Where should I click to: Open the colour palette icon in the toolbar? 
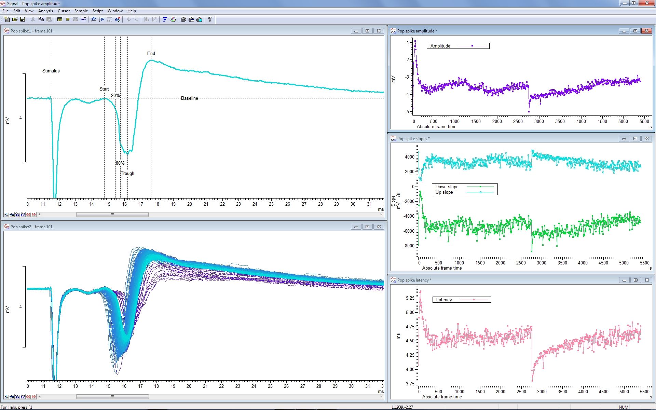[x=173, y=19]
